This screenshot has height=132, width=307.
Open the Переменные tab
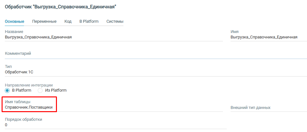[x=44, y=21]
